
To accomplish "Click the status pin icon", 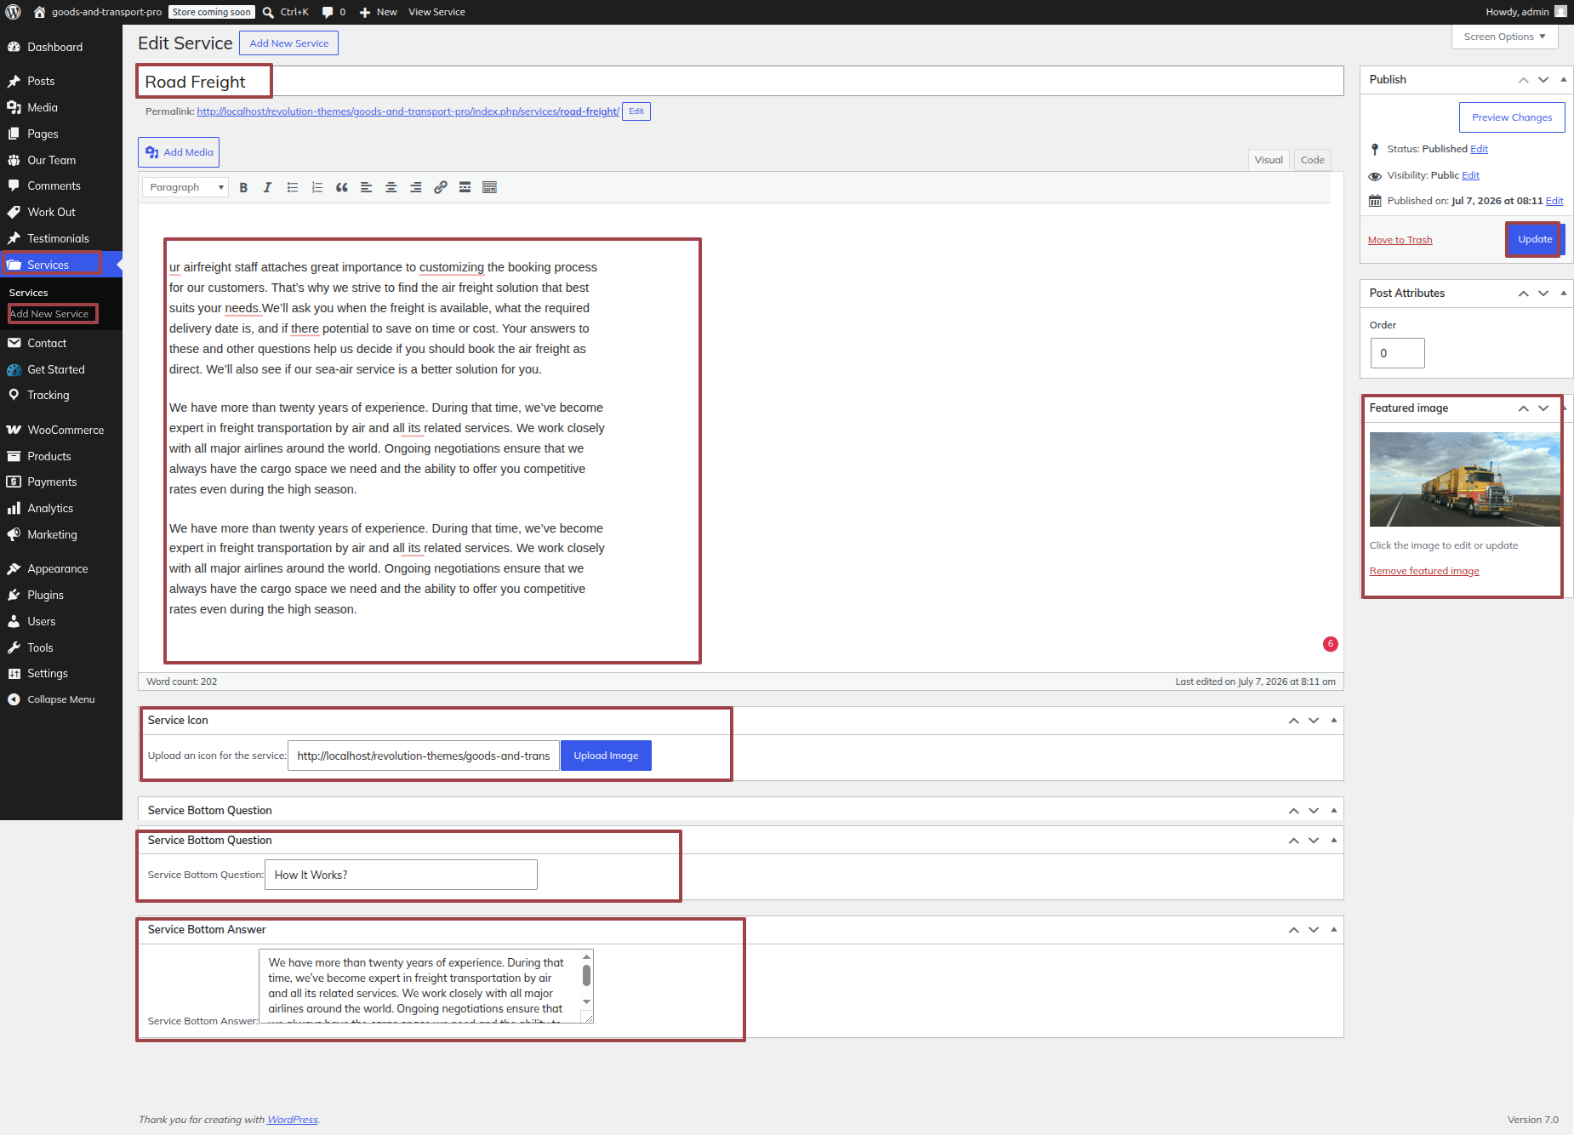I will tap(1375, 149).
